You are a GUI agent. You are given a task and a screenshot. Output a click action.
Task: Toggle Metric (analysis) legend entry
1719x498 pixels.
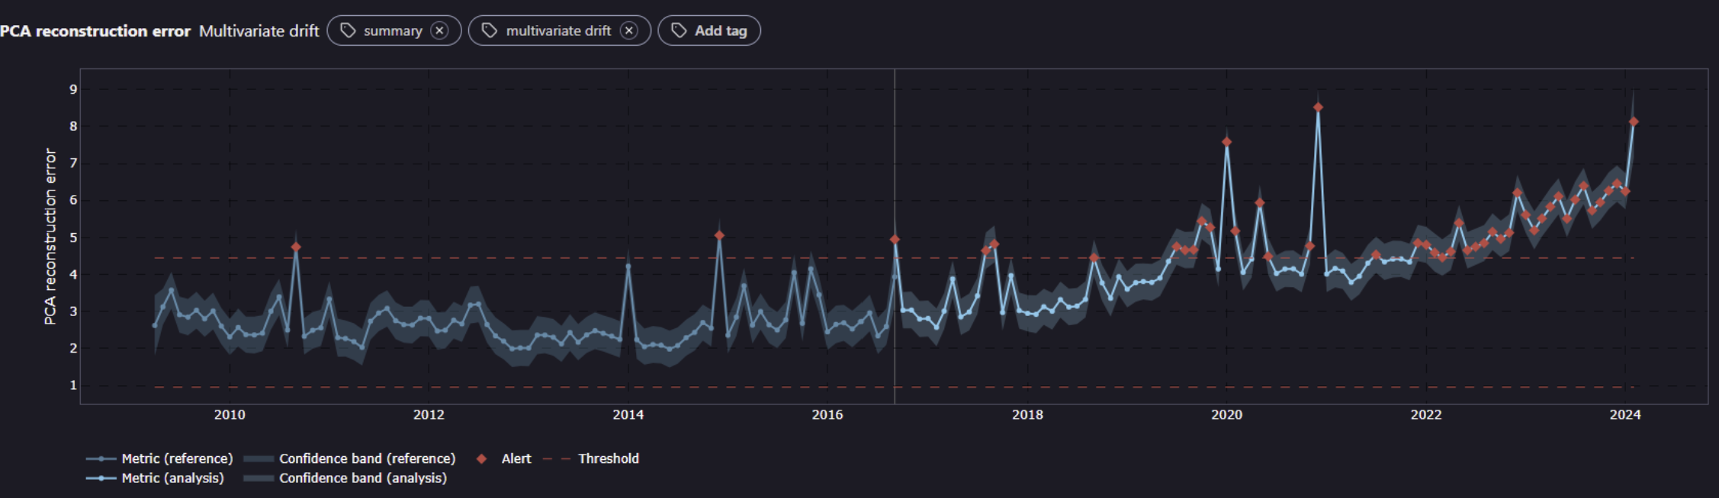[172, 478]
